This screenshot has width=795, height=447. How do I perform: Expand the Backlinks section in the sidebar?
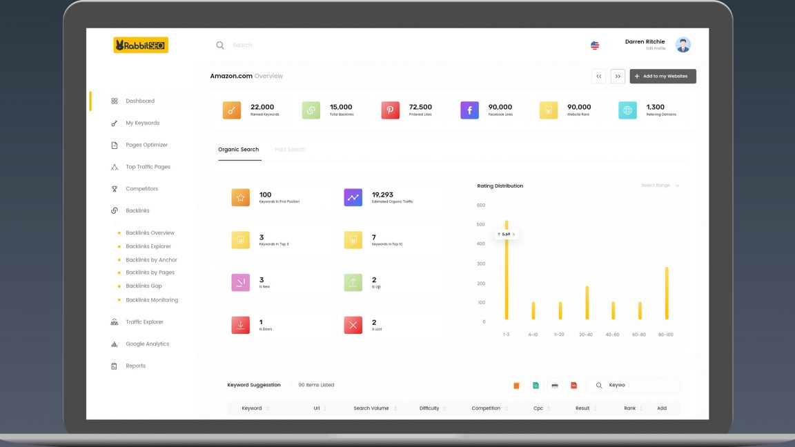point(138,210)
